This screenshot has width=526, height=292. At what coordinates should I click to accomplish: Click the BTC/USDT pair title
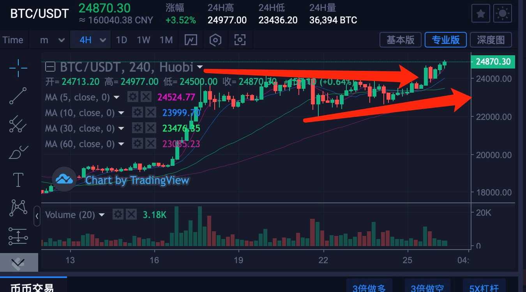[40, 14]
